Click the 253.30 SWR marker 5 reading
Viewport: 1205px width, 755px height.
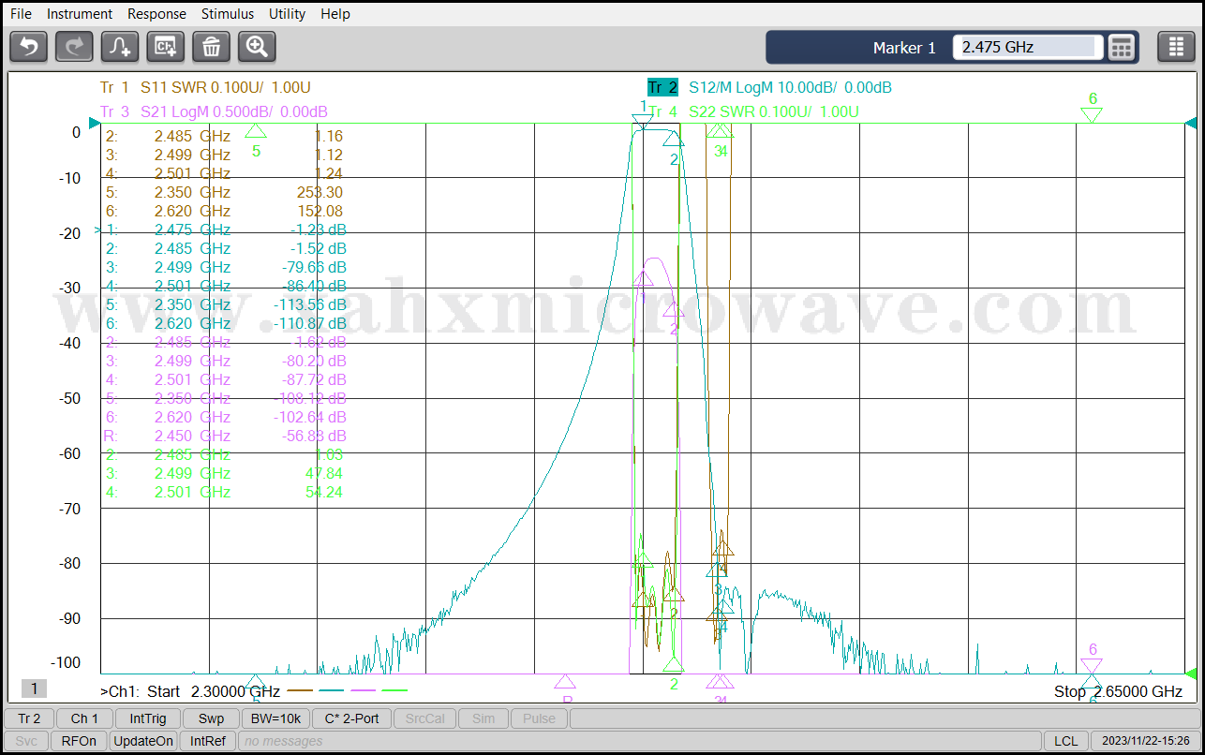320,192
